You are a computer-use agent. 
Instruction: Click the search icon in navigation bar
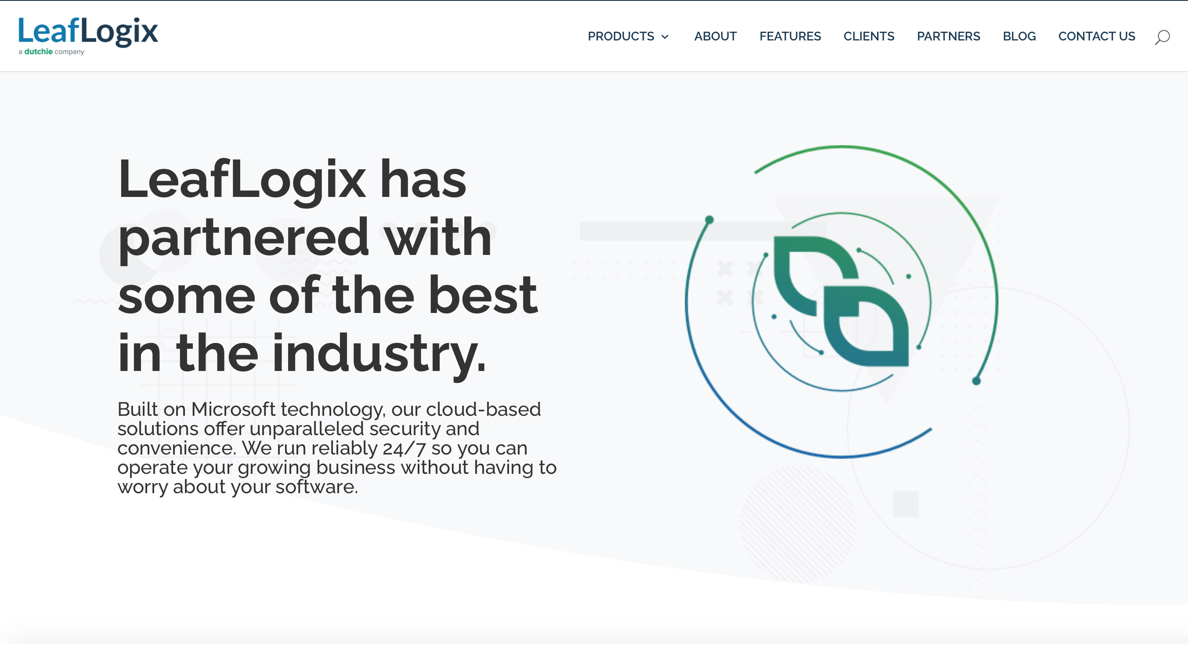pos(1162,36)
